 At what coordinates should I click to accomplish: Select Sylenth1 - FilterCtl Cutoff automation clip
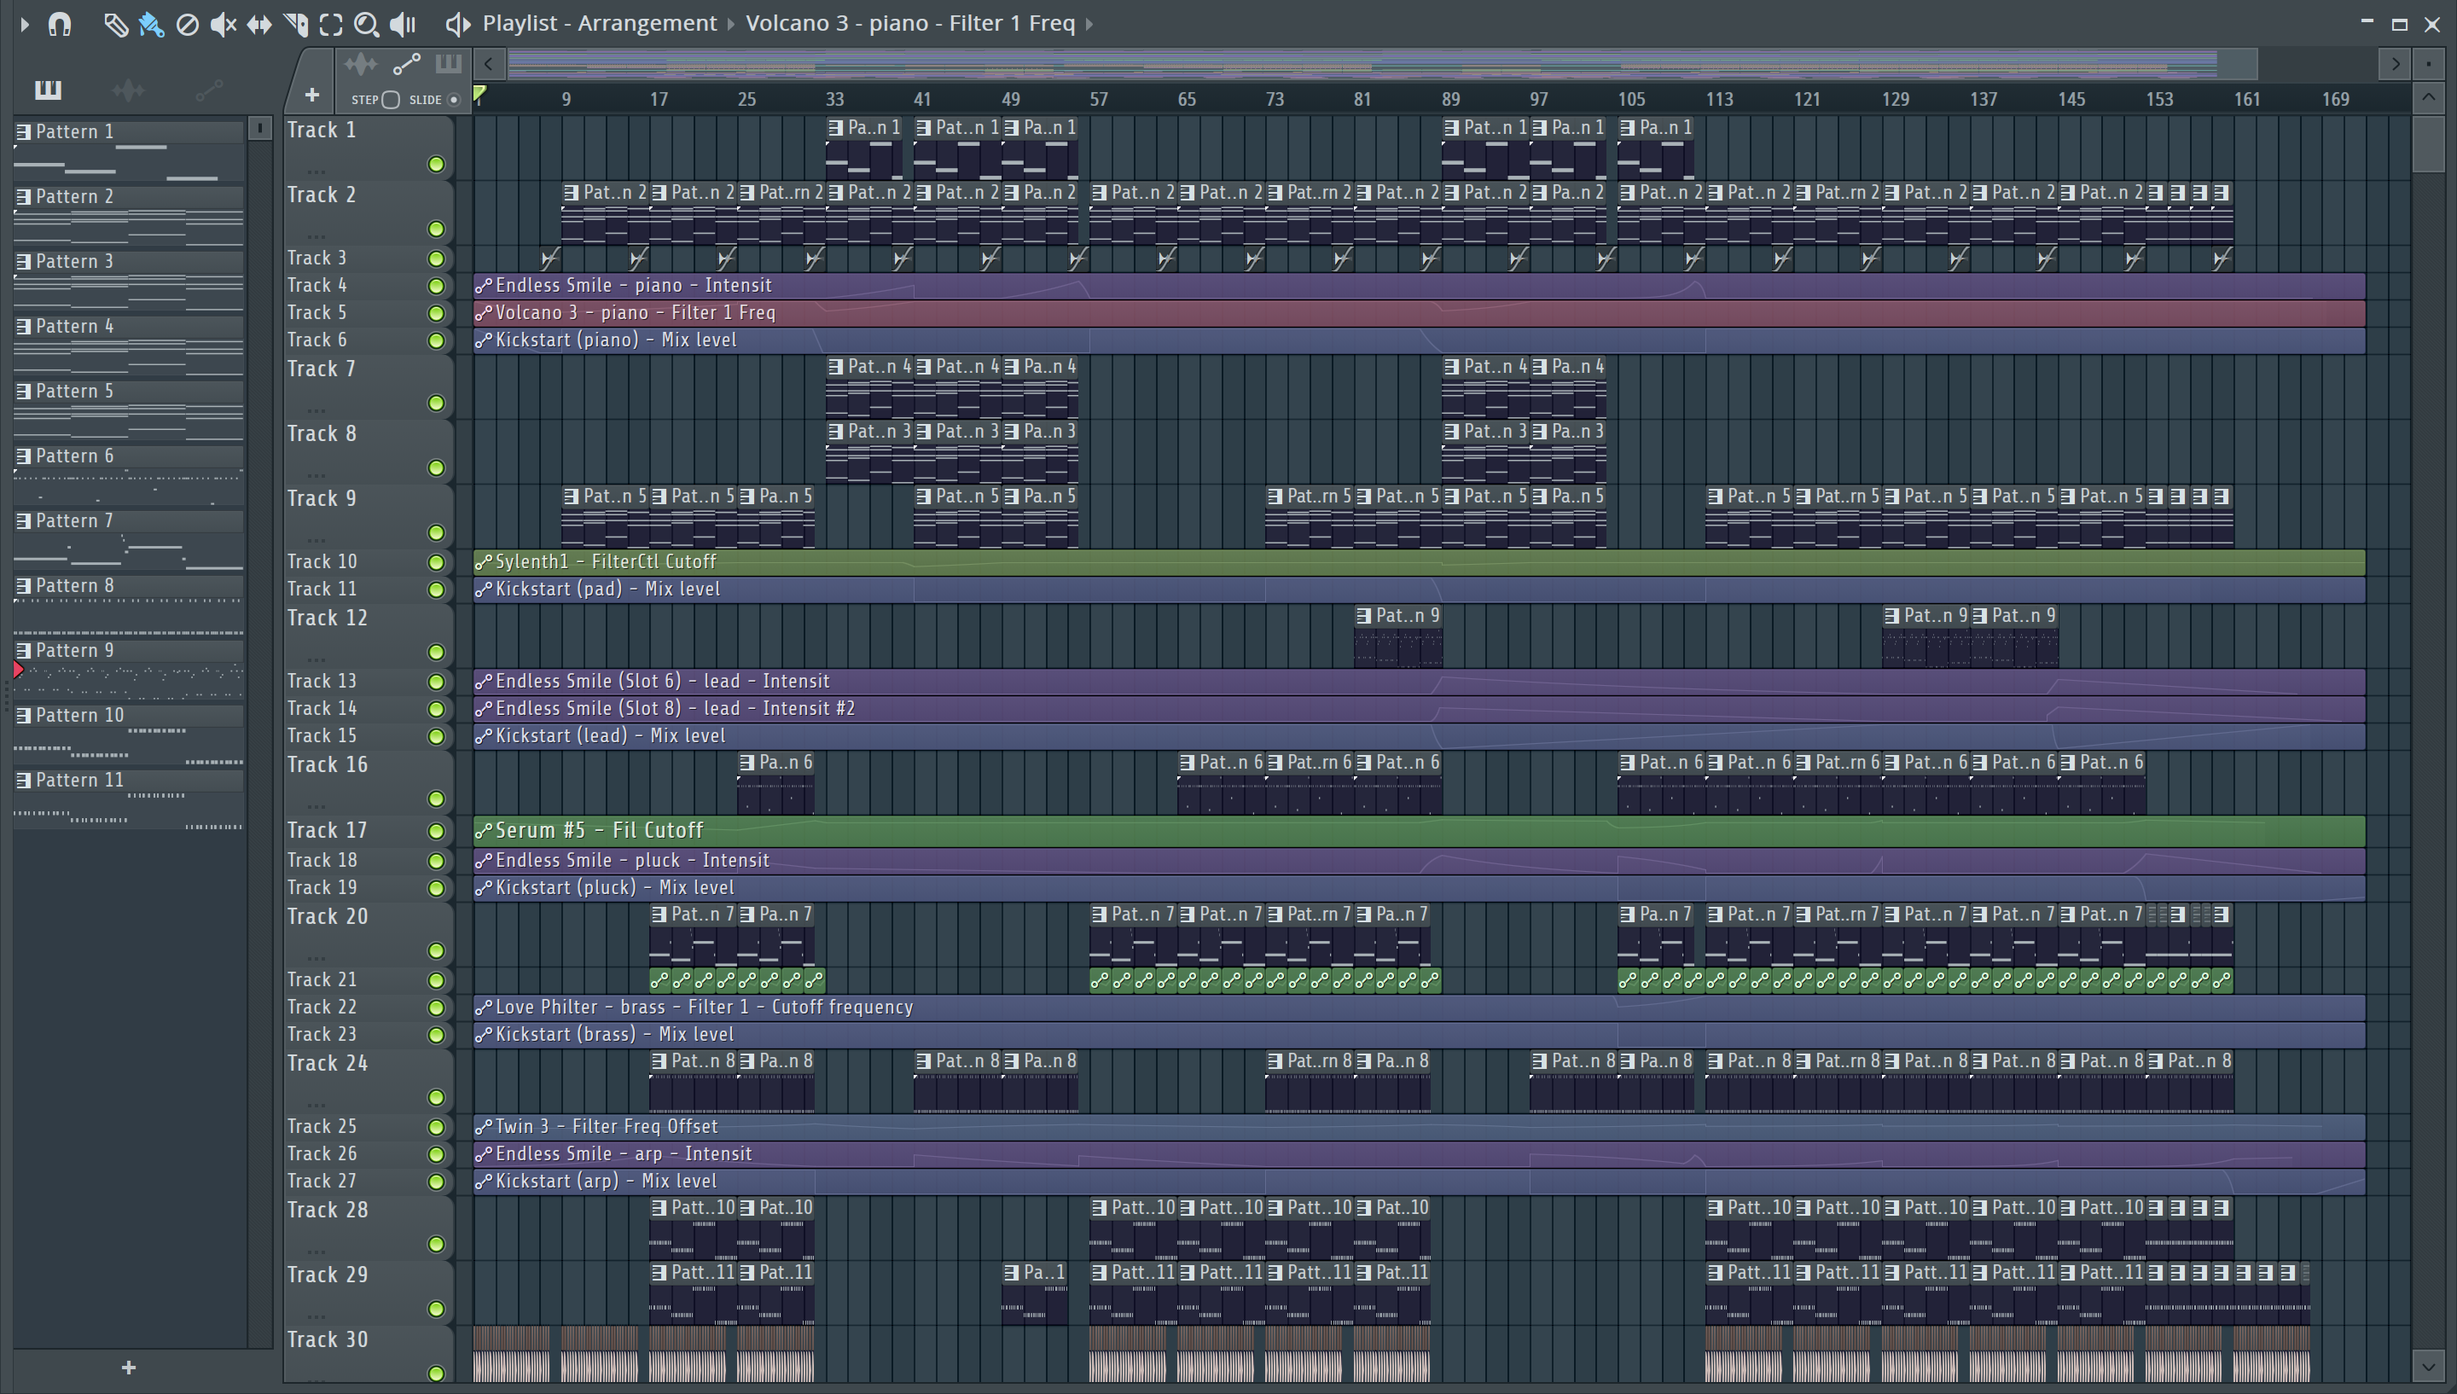point(1420,562)
